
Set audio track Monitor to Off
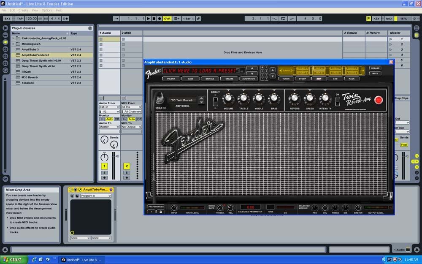(x=117, y=119)
